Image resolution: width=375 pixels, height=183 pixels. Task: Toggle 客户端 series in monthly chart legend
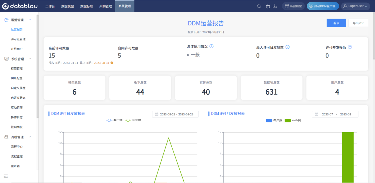[x=274, y=120]
